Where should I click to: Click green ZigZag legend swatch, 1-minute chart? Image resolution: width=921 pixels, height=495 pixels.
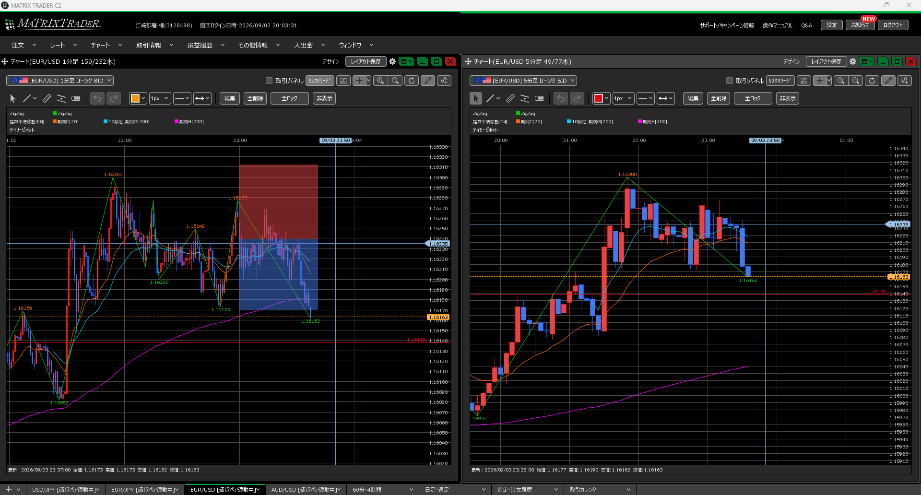(55, 114)
